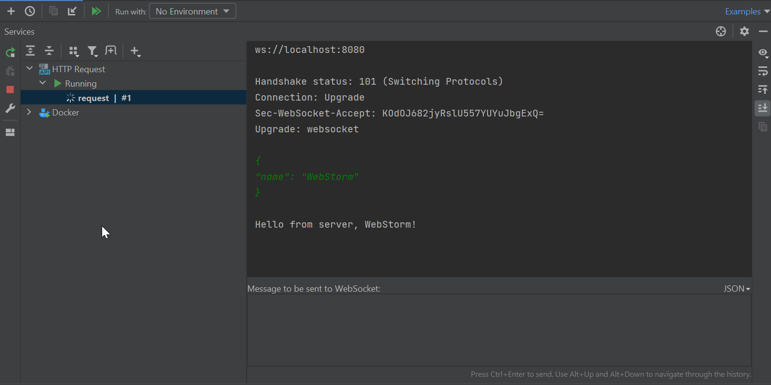Open the Examples dropdown
This screenshot has width=771, height=385.
747,11
